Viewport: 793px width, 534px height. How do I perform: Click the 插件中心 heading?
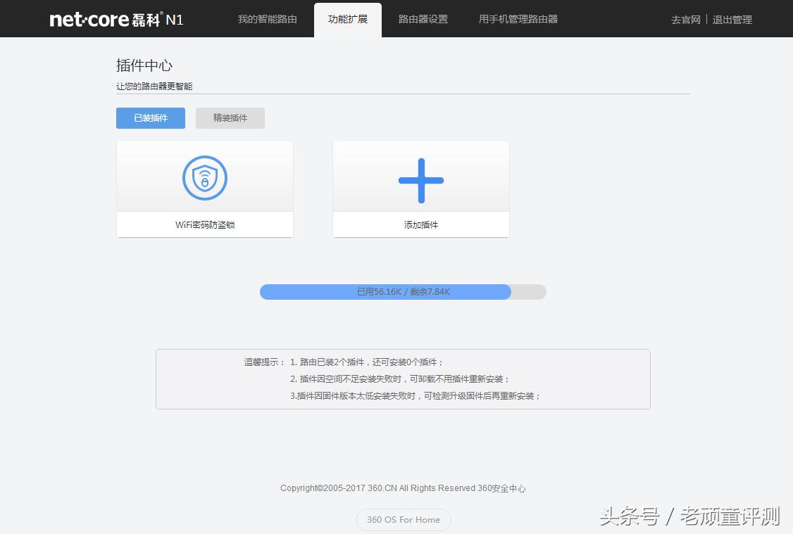pos(144,65)
